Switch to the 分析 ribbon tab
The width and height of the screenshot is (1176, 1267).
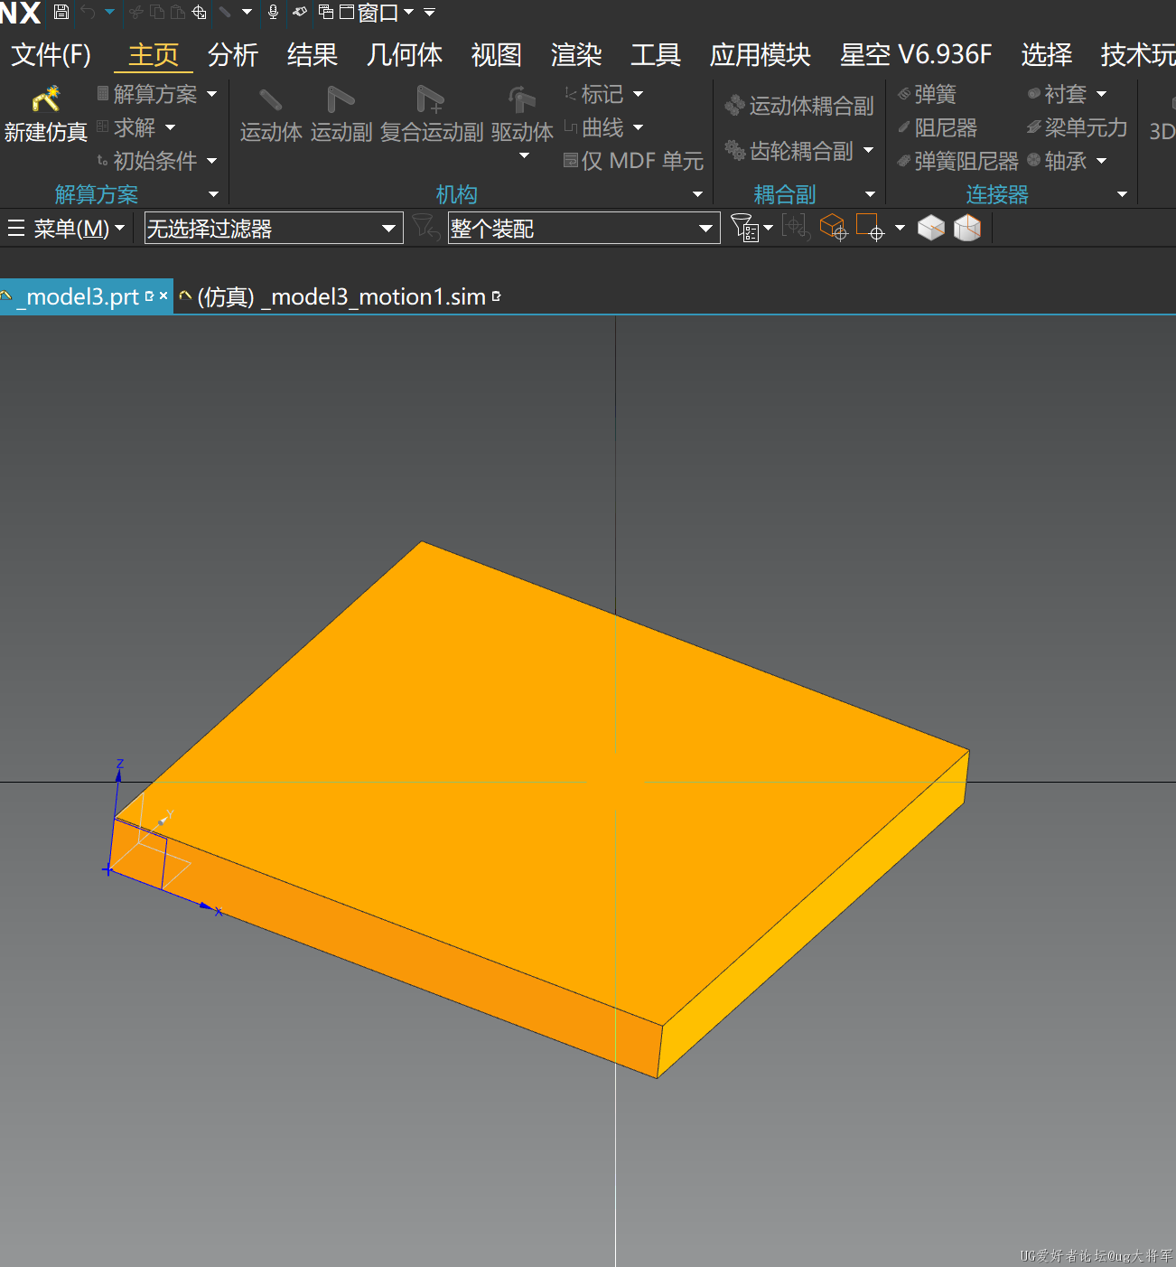233,55
